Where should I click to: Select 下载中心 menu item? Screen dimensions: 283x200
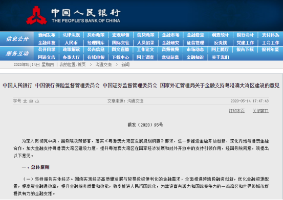tap(120, 57)
